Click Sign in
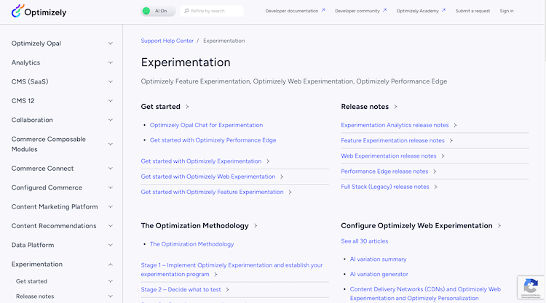546x303 pixels. [506, 11]
